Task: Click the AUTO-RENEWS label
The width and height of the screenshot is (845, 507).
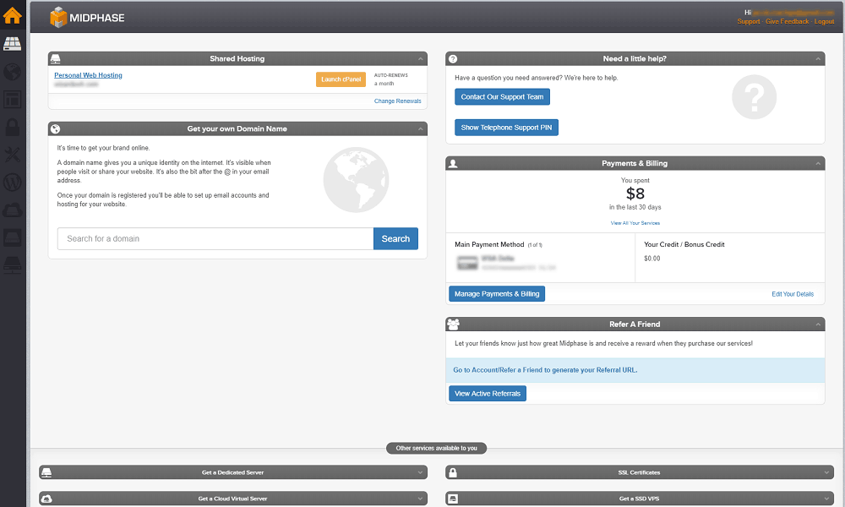Action: point(391,75)
